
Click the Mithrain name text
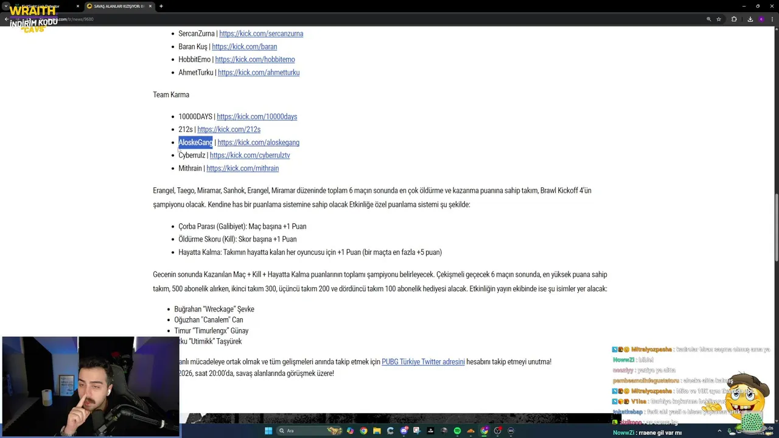190,168
